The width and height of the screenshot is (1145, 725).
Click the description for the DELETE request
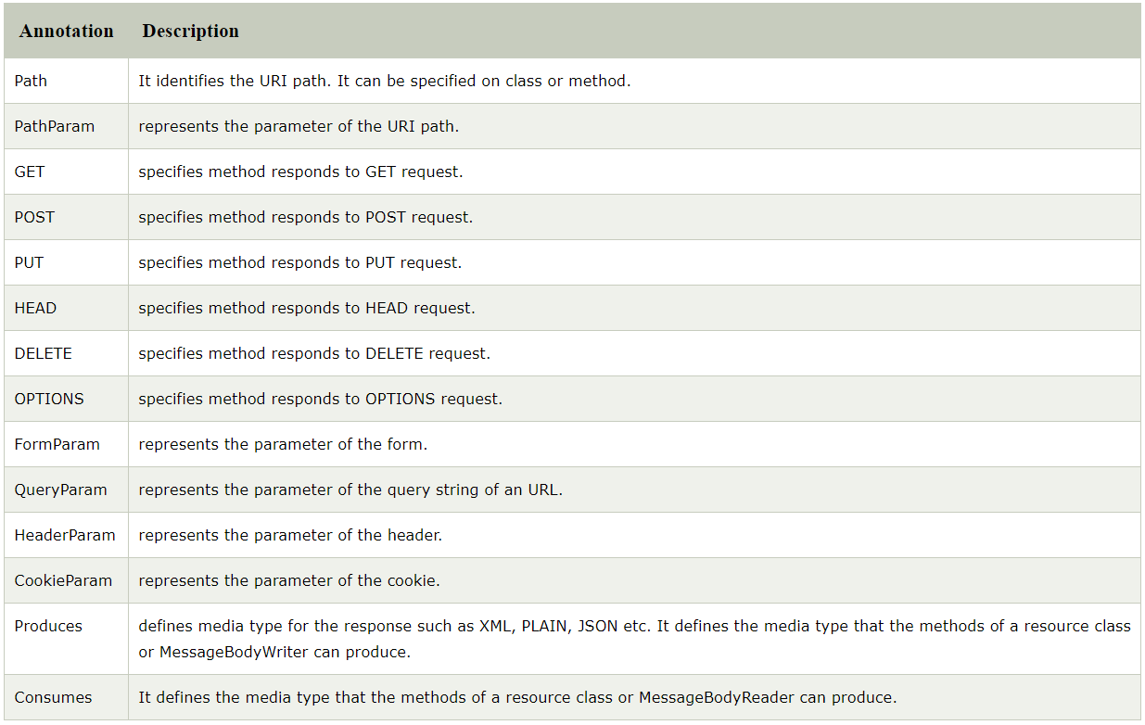coord(314,353)
